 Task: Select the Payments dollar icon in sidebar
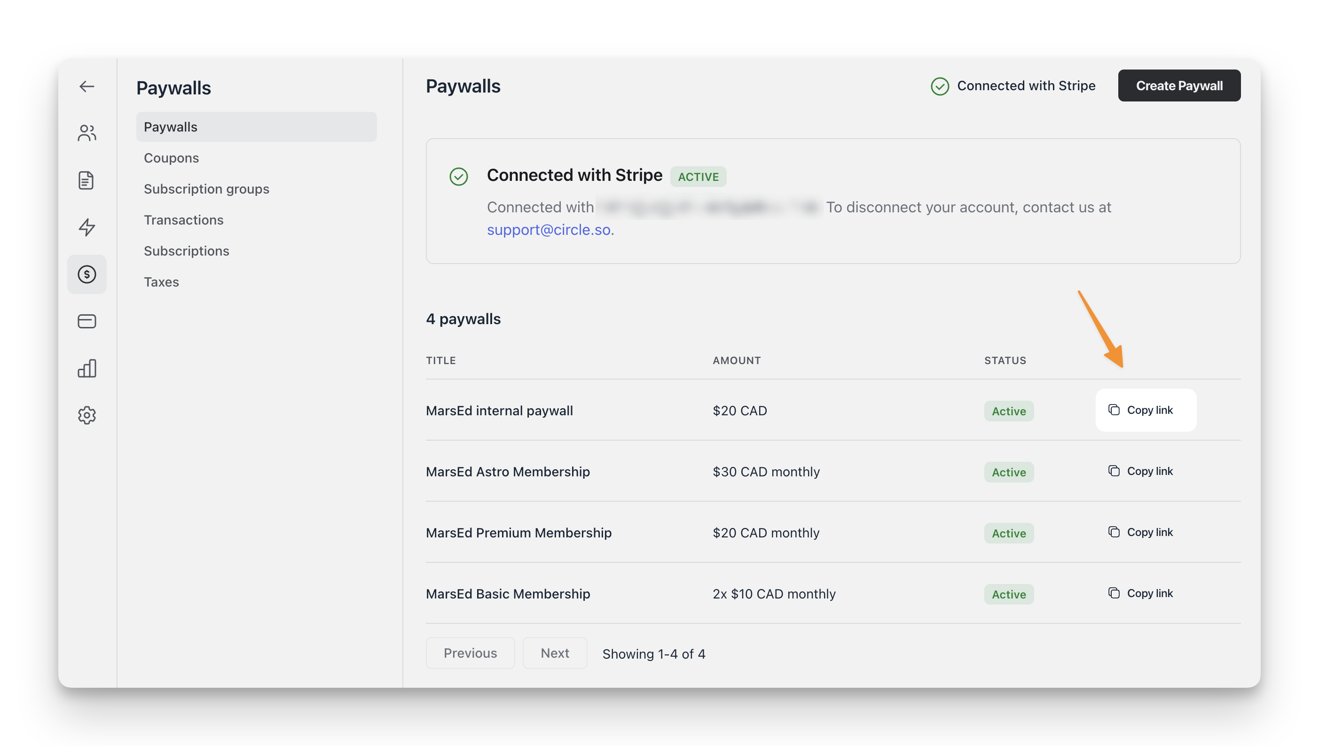86,275
